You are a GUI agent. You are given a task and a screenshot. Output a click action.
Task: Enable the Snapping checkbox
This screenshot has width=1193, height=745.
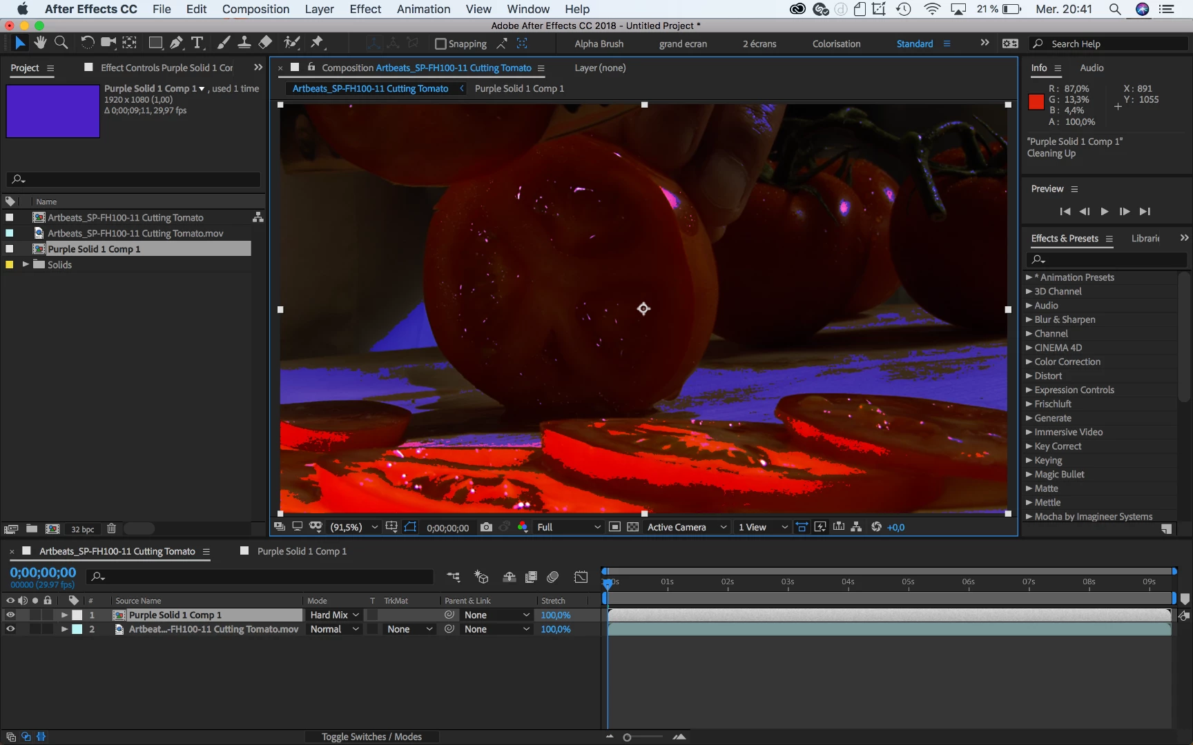coord(440,43)
